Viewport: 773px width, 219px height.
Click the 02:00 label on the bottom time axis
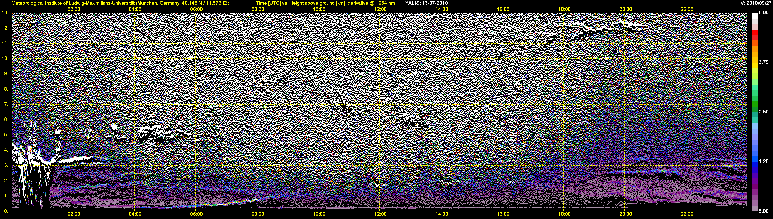pos(73,214)
